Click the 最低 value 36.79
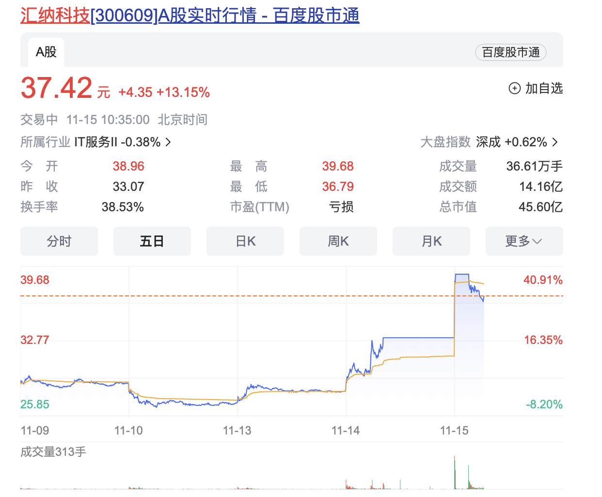 pyautogui.click(x=338, y=186)
